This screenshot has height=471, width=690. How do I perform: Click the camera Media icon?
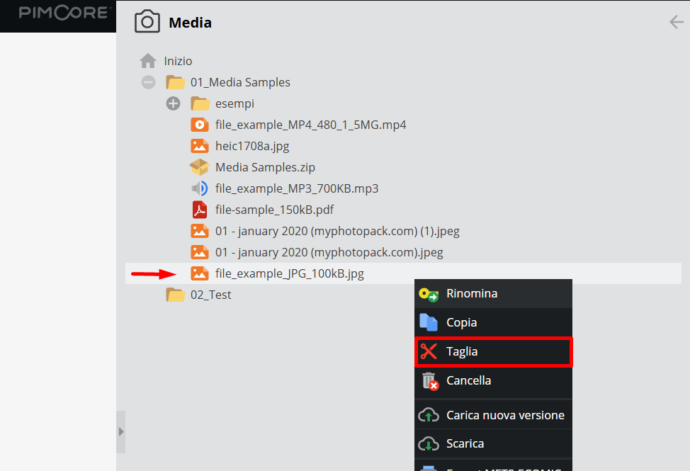(147, 22)
